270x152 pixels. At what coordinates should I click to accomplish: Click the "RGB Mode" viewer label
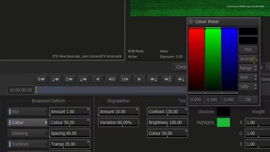click(x=136, y=51)
